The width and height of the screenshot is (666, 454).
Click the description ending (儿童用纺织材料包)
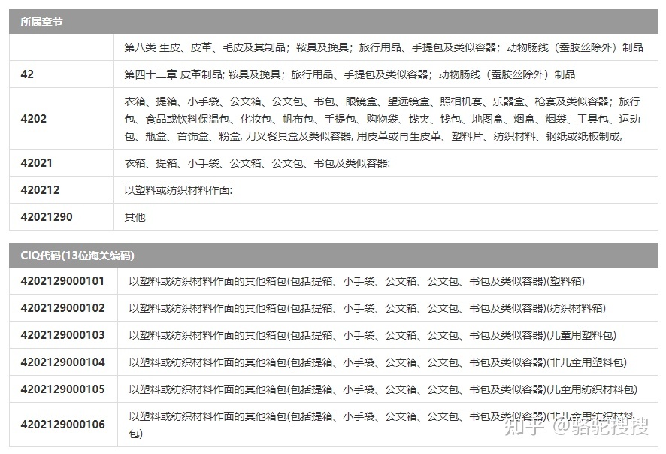click(x=383, y=389)
